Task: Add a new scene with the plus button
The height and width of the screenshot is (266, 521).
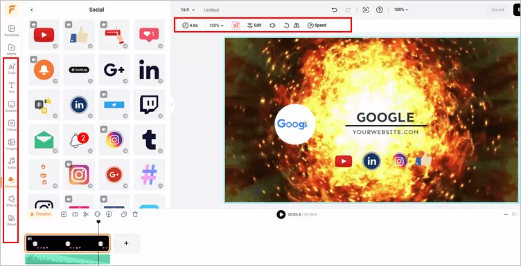Action: click(126, 243)
